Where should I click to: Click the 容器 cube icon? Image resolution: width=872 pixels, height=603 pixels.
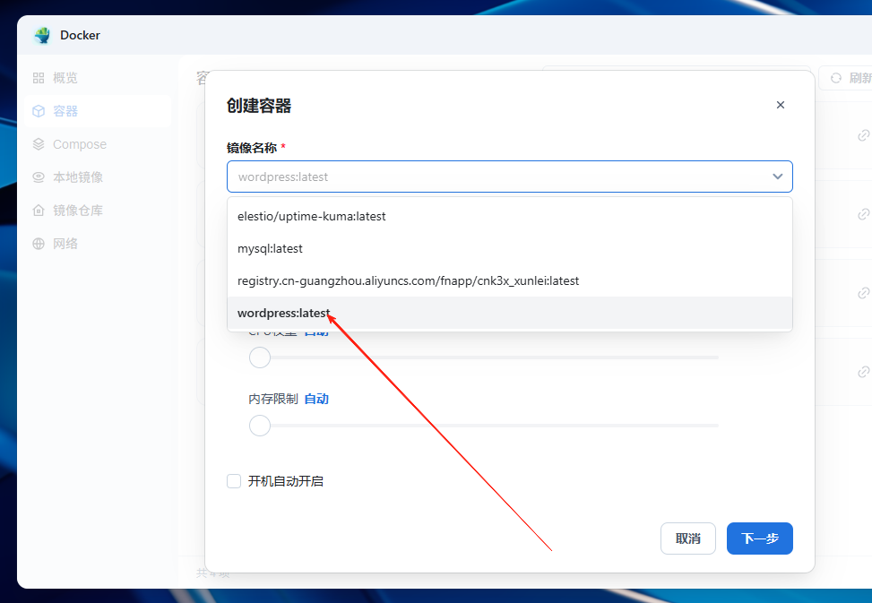[39, 111]
